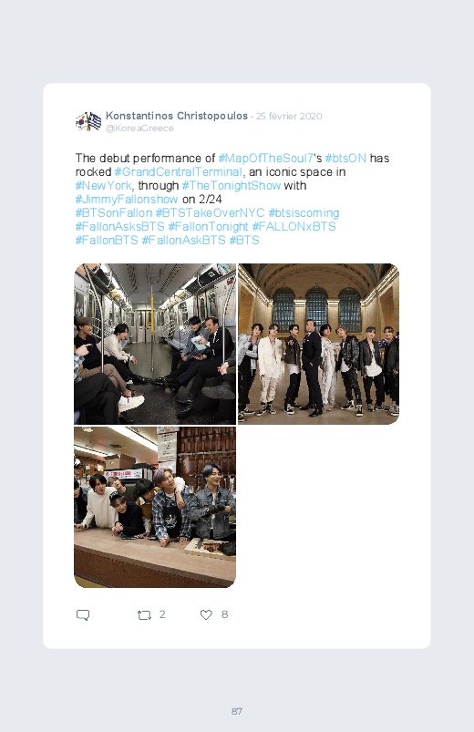Open the #btsON hashtag
Screen dimensions: 474x732
[x=345, y=159]
